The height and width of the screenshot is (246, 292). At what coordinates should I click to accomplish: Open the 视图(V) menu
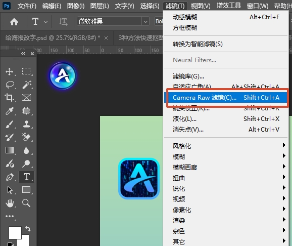201,6
